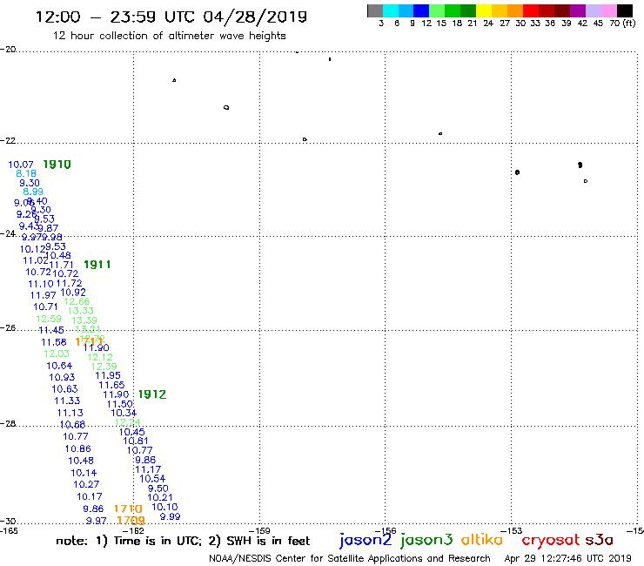Select the longitude axis label -153
This screenshot has width=644, height=566.
[x=512, y=530]
